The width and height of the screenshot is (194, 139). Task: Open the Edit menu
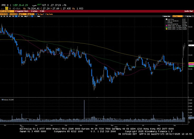point(43,11)
